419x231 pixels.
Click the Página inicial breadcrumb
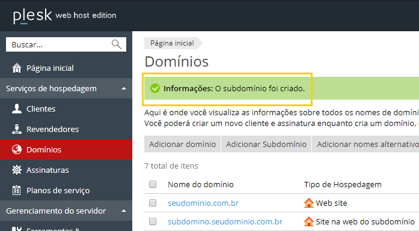173,43
